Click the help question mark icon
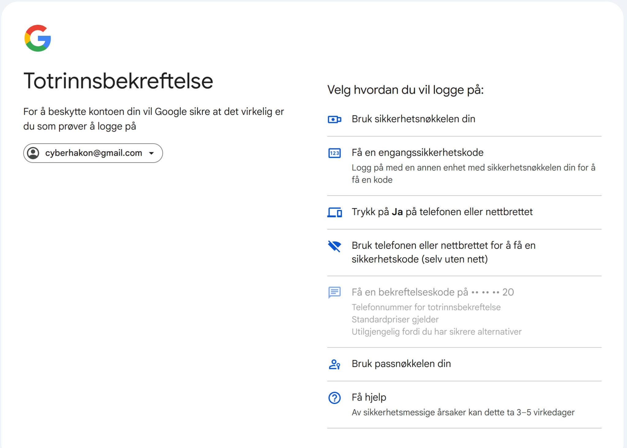Viewport: 627px width, 448px height. tap(334, 398)
